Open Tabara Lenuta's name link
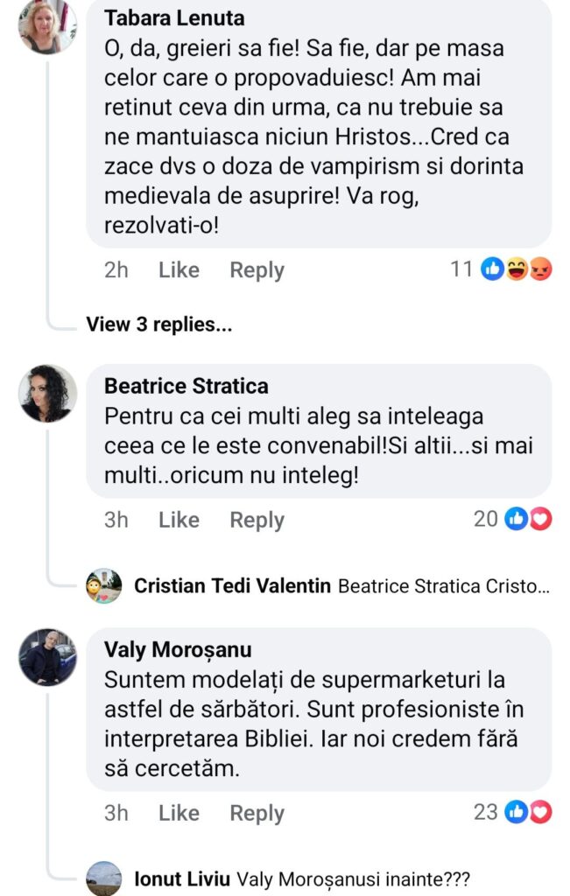570x896 pixels. (x=174, y=18)
